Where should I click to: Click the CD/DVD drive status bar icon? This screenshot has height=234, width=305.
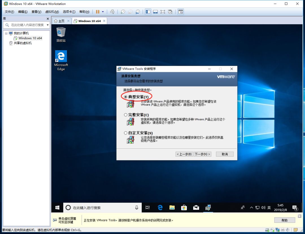coord(272,230)
